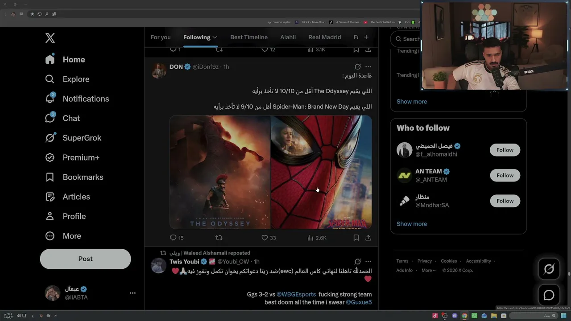
Task: Open the DON username link
Action: (176, 67)
